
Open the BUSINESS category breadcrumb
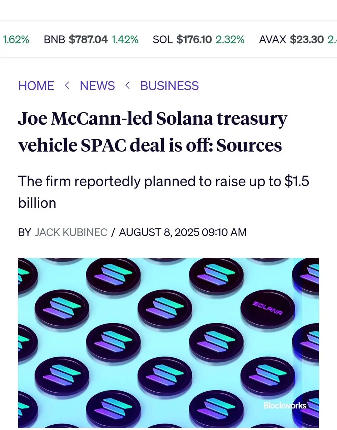pyautogui.click(x=169, y=86)
